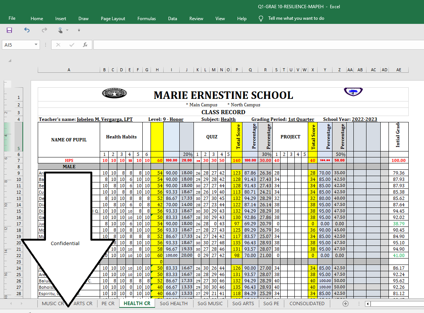Screen dimensions: 424x313
Task: Click the green 41.00 initial grade cell
Action: coord(399,256)
